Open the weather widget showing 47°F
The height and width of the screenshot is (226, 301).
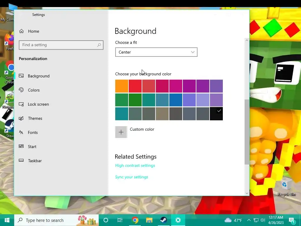[x=233, y=220]
